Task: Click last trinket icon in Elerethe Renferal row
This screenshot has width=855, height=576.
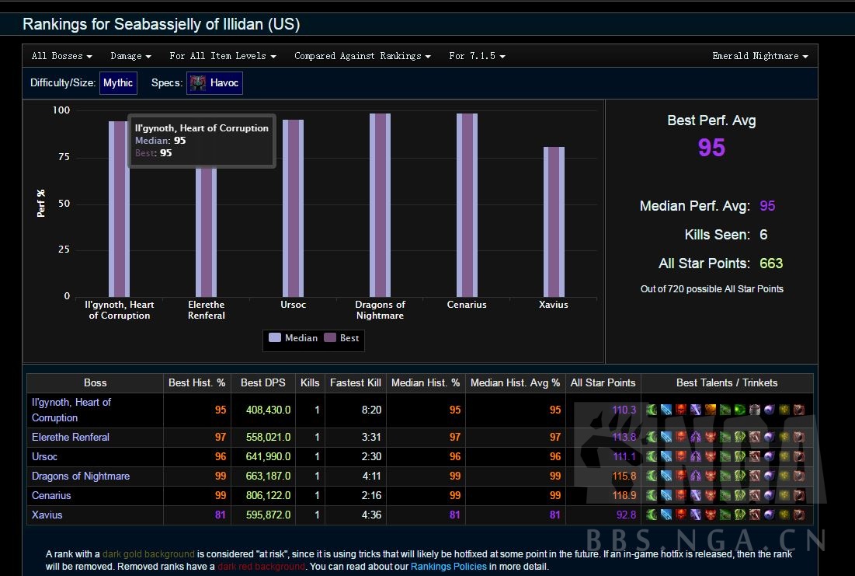Action: (799, 437)
